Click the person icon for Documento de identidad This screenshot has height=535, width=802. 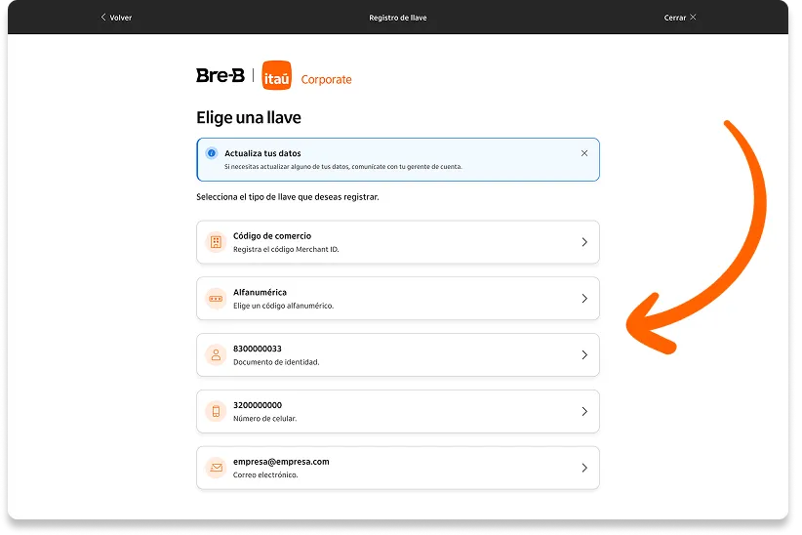click(216, 354)
